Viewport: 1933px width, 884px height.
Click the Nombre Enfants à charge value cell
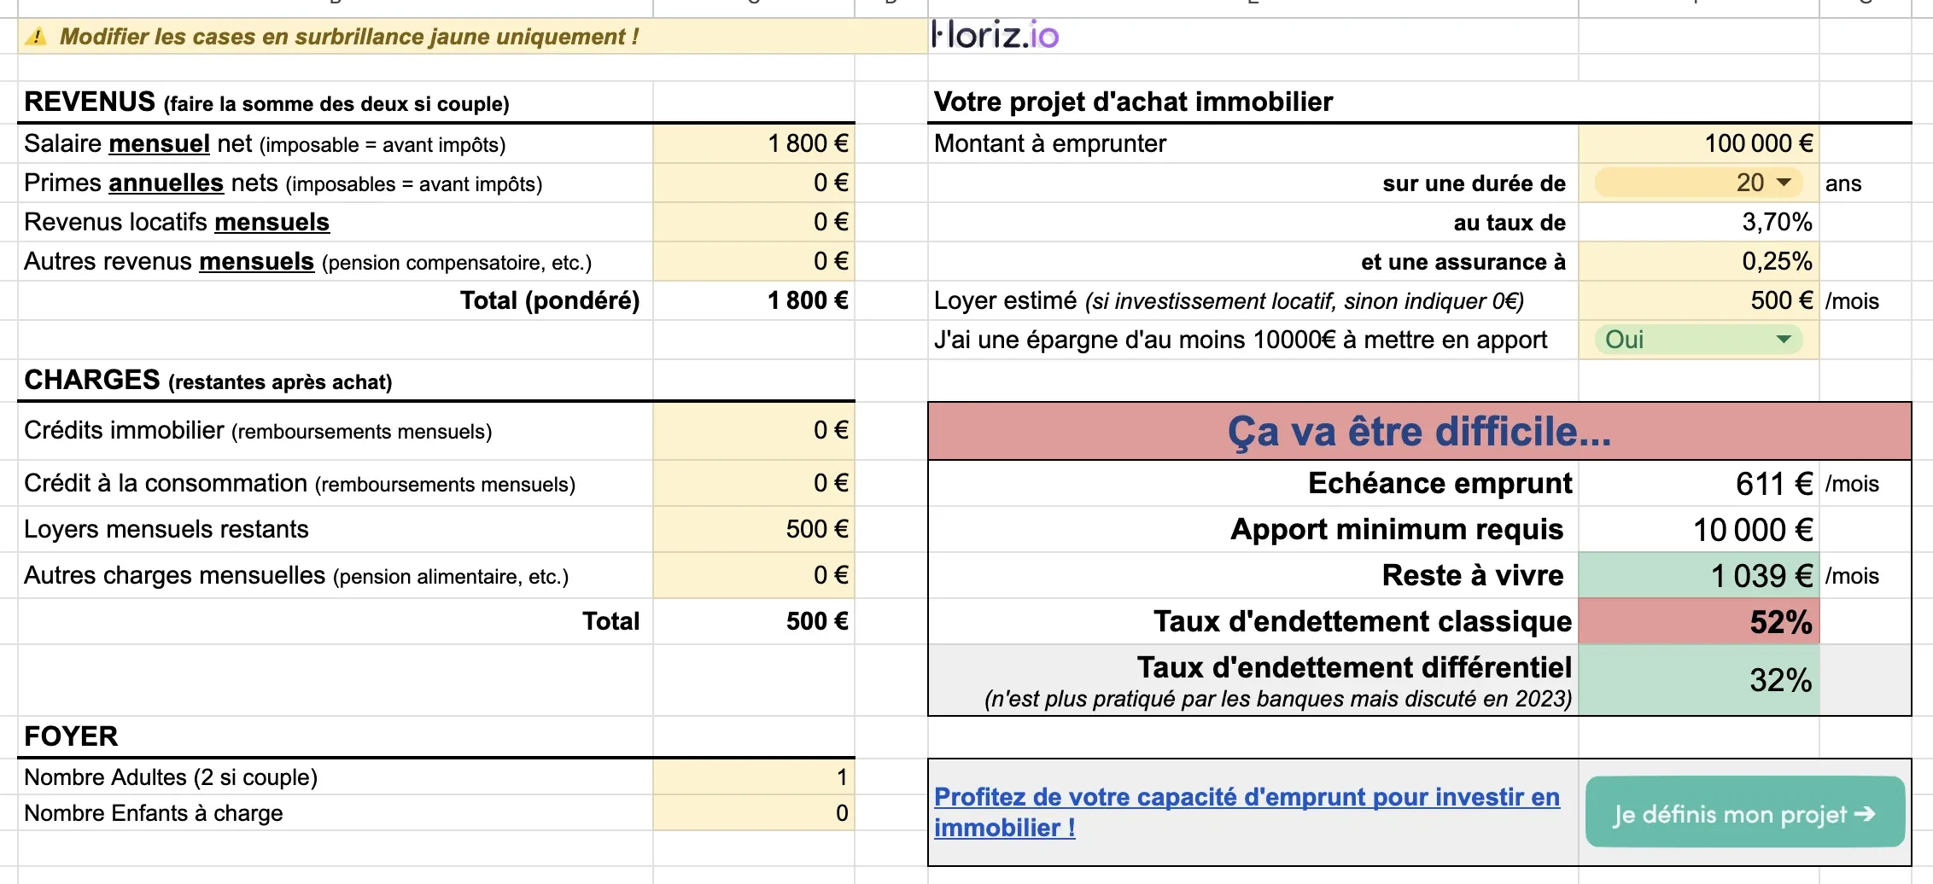click(754, 813)
